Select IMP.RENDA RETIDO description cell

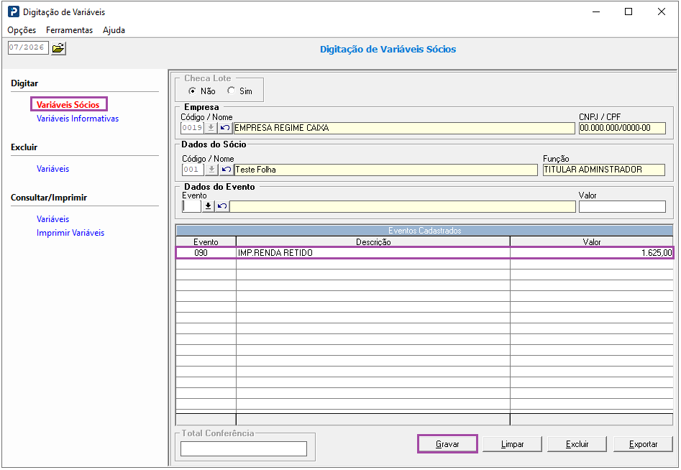coord(373,252)
